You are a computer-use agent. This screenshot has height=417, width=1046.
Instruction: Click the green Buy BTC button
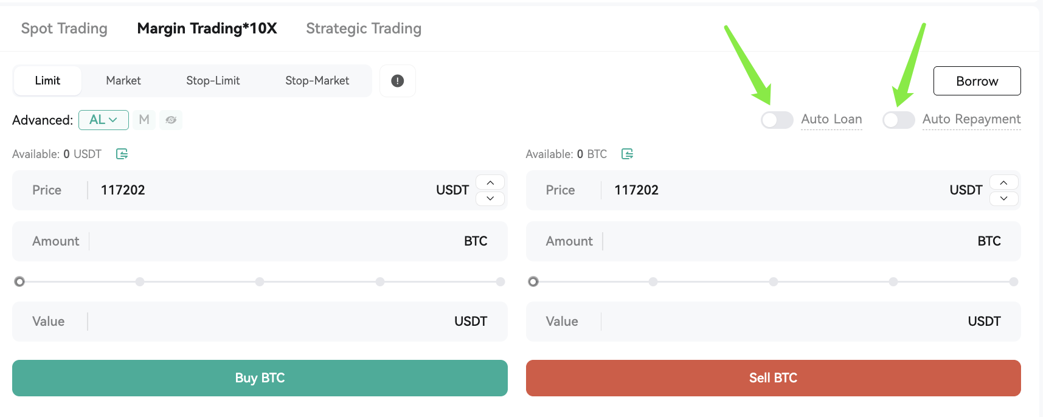[260, 378]
